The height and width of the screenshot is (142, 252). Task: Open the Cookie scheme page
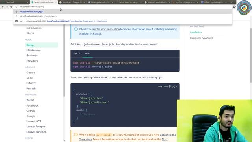click(31, 73)
